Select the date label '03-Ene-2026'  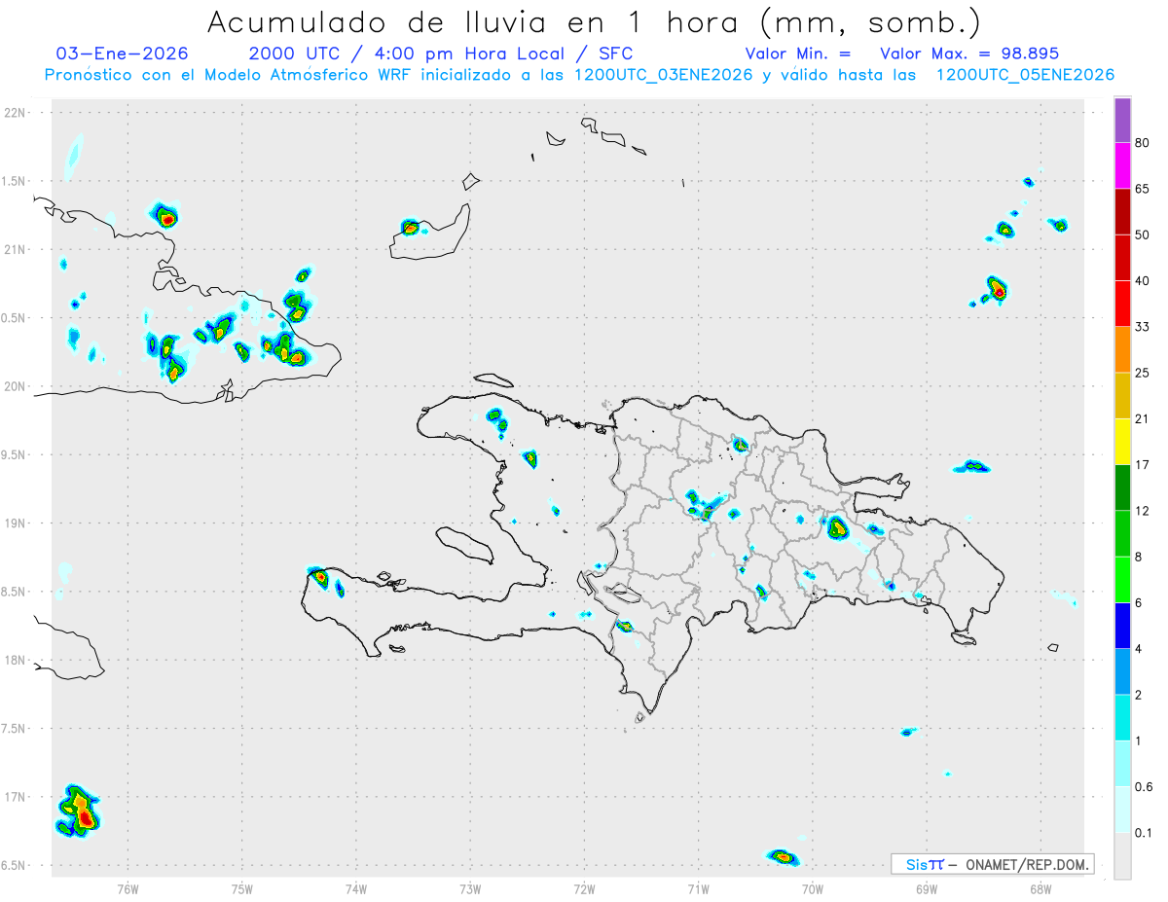click(x=123, y=54)
